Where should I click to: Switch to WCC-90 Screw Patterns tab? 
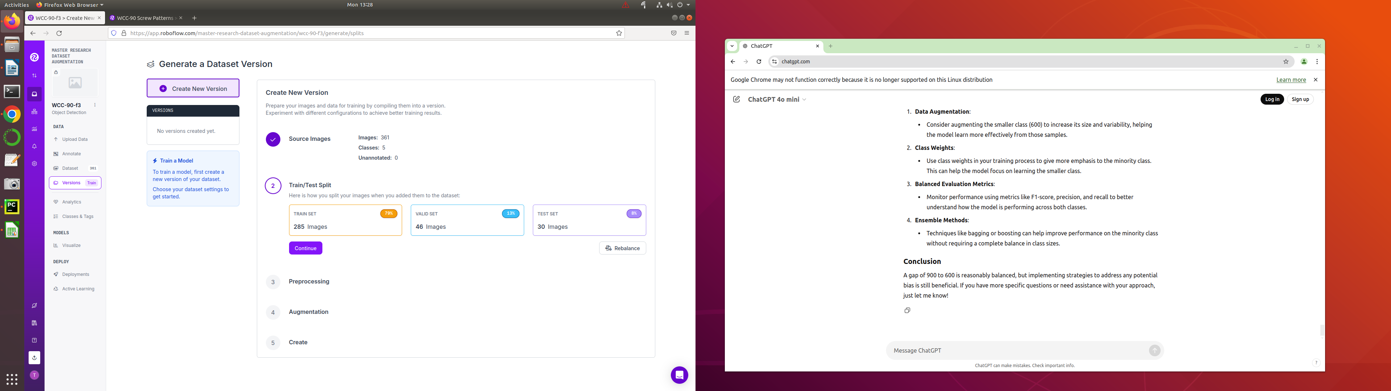[x=144, y=18]
